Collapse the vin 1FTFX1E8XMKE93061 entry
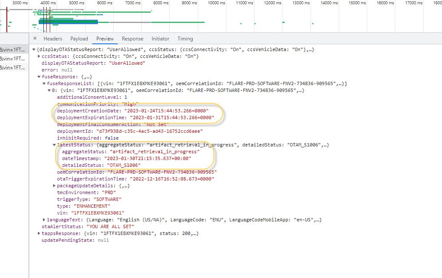The height and width of the screenshot is (278, 442). click(50, 90)
